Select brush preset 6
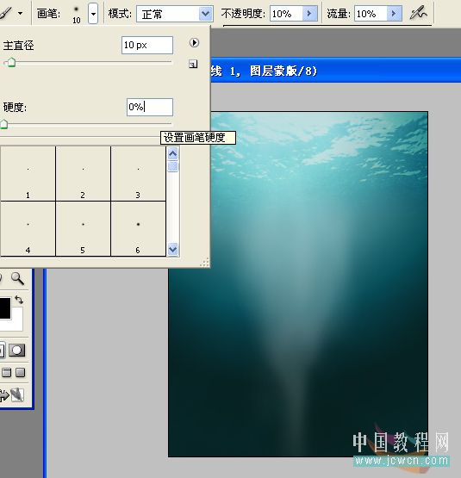This screenshot has width=461, height=478. 138,228
